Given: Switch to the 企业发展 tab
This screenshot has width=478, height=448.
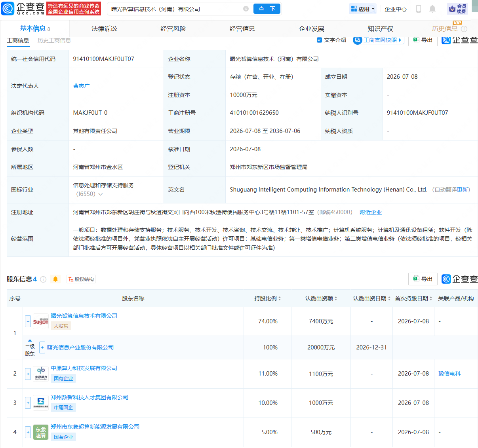Looking at the screenshot, I should point(311,28).
